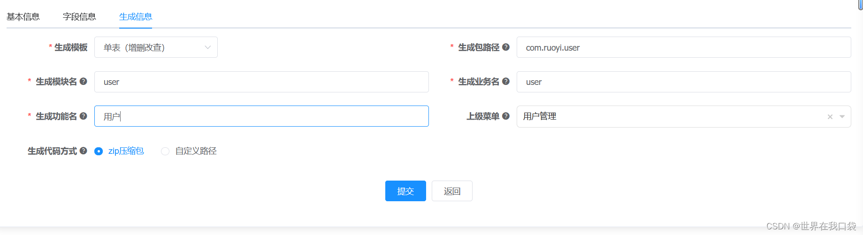The image size is (863, 235).
Task: Open help tooltip for 生成业务名
Action: [x=505, y=81]
